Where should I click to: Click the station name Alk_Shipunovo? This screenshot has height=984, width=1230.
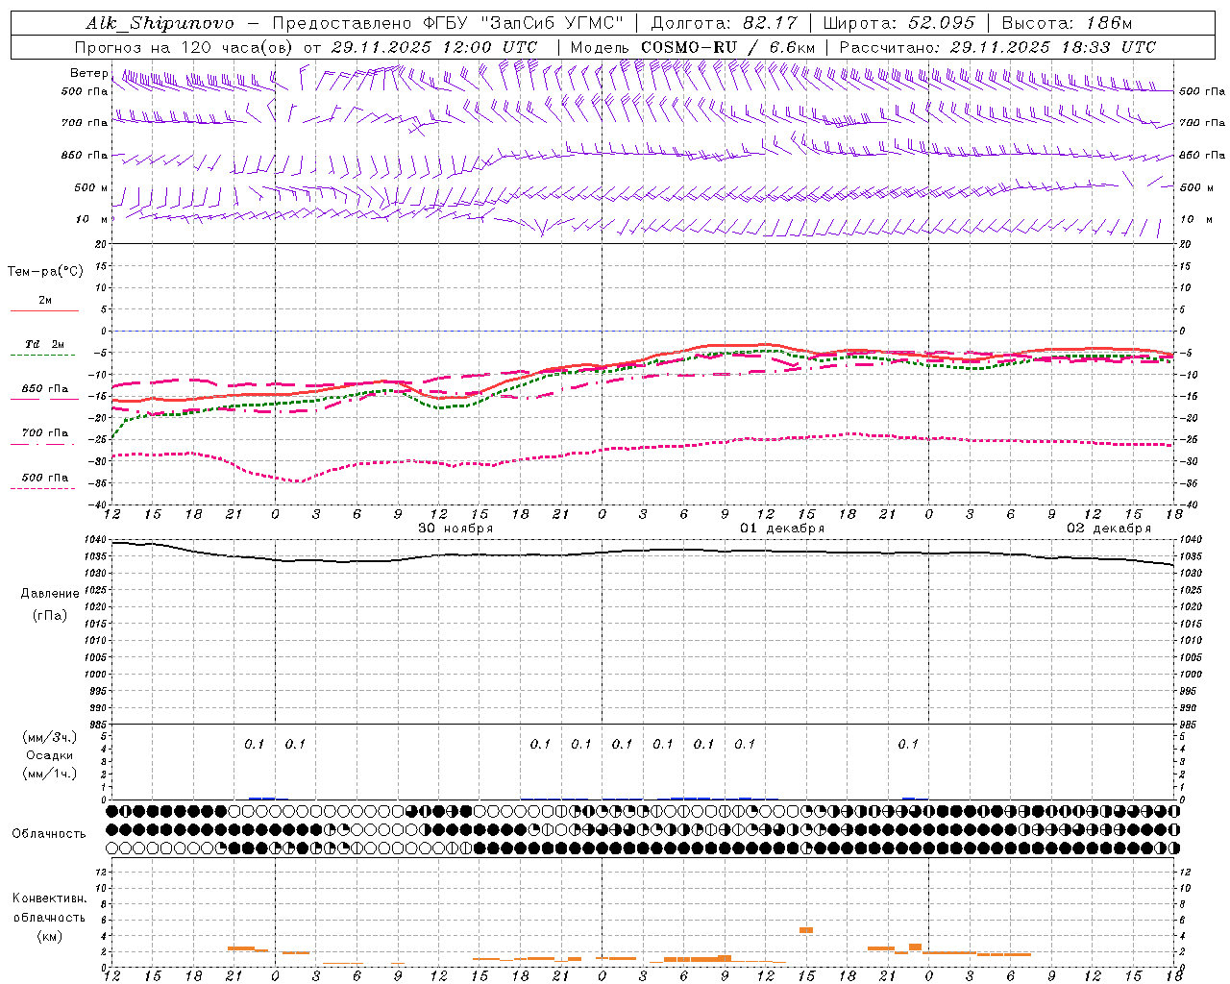click(160, 23)
